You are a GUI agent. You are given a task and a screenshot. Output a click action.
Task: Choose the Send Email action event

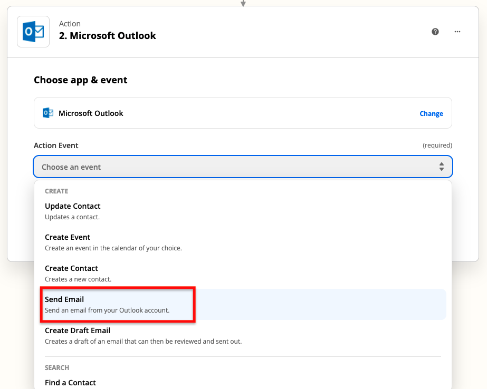click(x=243, y=304)
